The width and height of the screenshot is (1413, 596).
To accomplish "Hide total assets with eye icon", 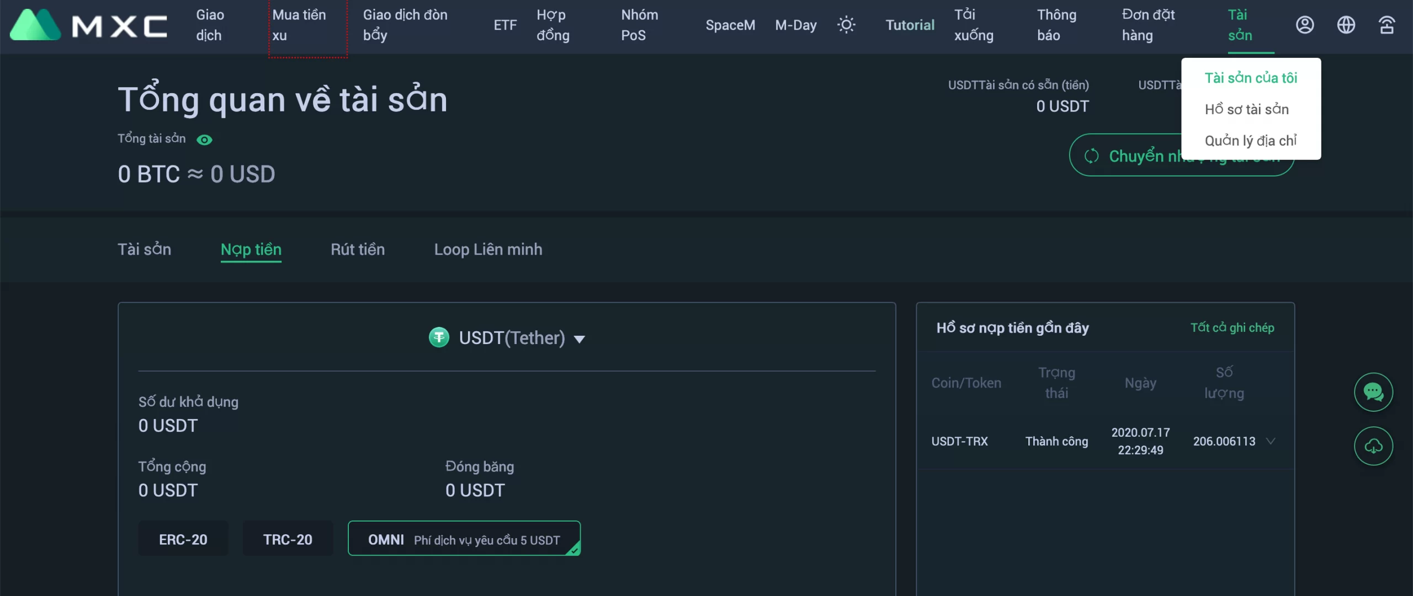I will 204,140.
